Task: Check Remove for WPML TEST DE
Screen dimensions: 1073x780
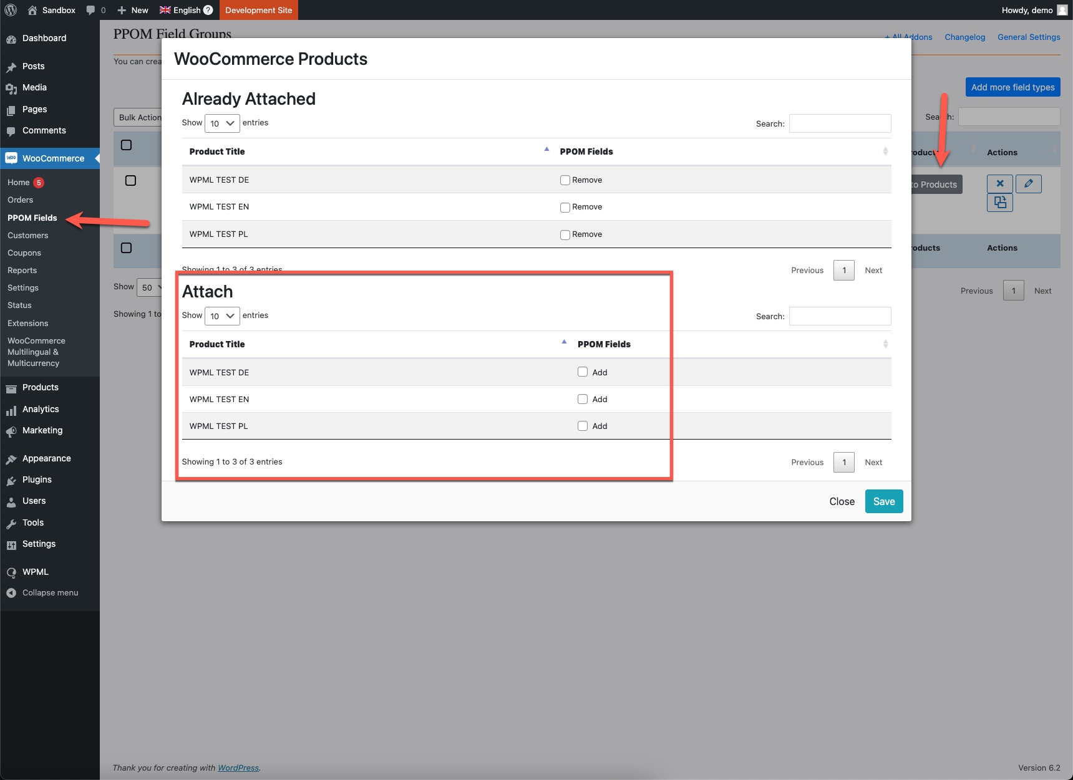Action: pos(565,180)
